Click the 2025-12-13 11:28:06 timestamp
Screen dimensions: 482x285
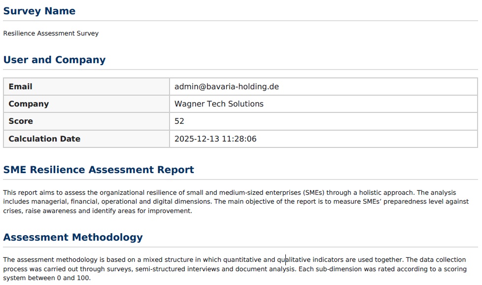(x=215, y=139)
